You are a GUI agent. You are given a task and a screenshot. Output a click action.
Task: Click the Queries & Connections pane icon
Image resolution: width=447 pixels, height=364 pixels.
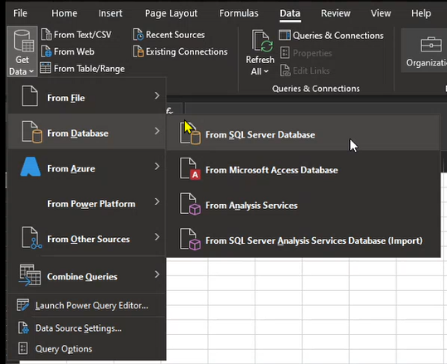[x=284, y=35]
